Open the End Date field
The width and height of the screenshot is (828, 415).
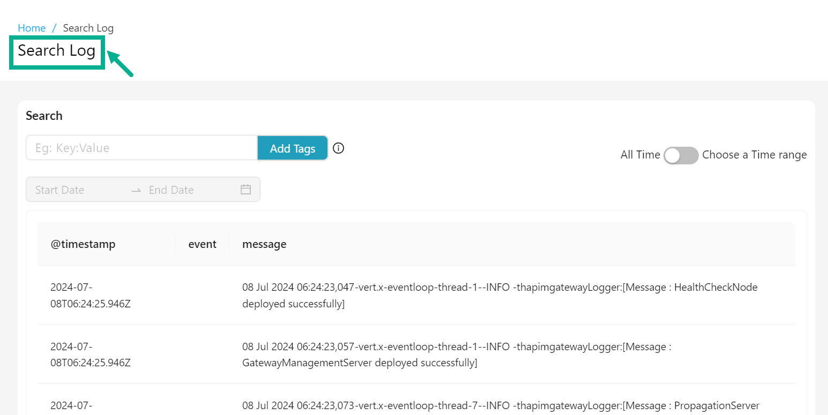[171, 190]
